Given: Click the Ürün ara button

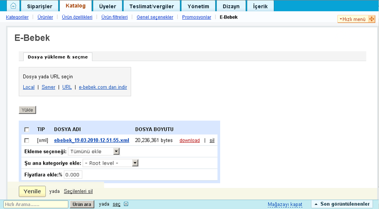Looking at the screenshot, I should coord(82,204).
